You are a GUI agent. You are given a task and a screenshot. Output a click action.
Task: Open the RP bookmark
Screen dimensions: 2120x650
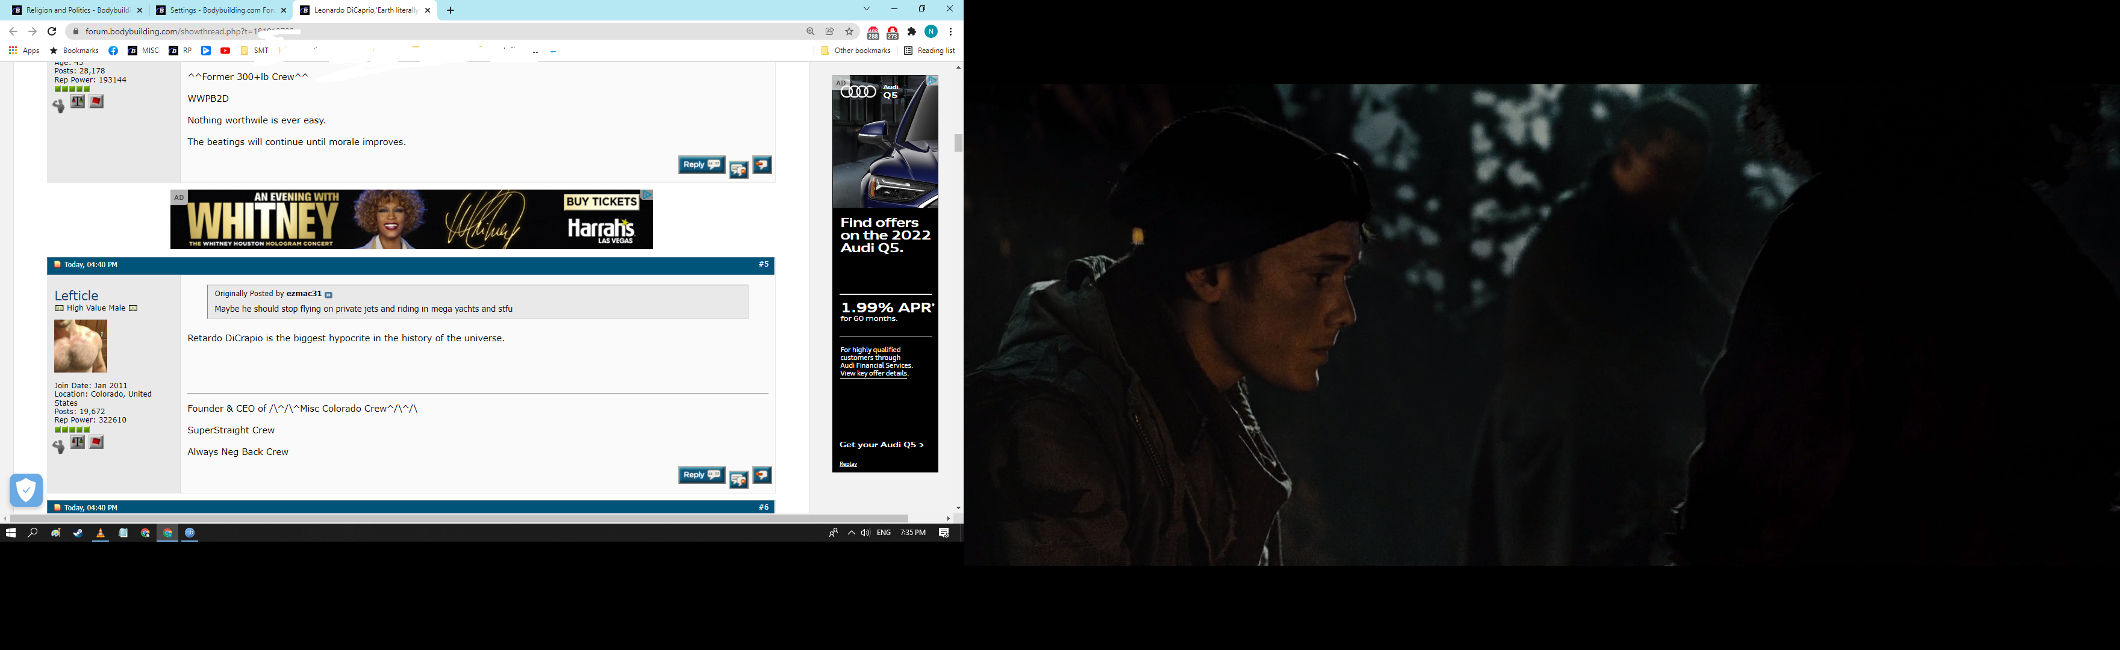[180, 51]
